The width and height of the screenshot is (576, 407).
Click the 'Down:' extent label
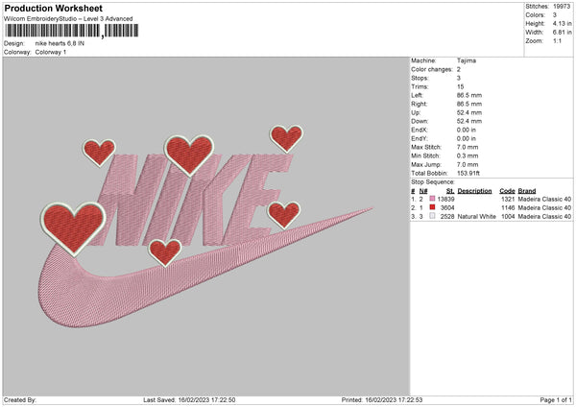420,121
